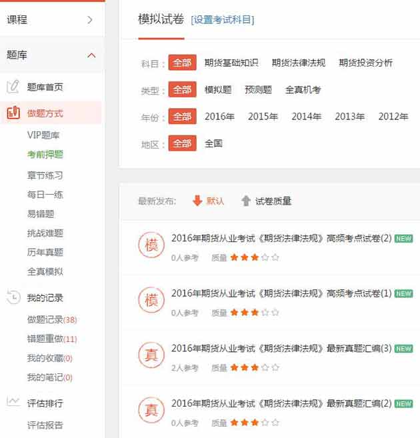Viewport: 420px width, 438px height.
Task: Open the 题库首页 pencil icon
Action: tap(13, 87)
